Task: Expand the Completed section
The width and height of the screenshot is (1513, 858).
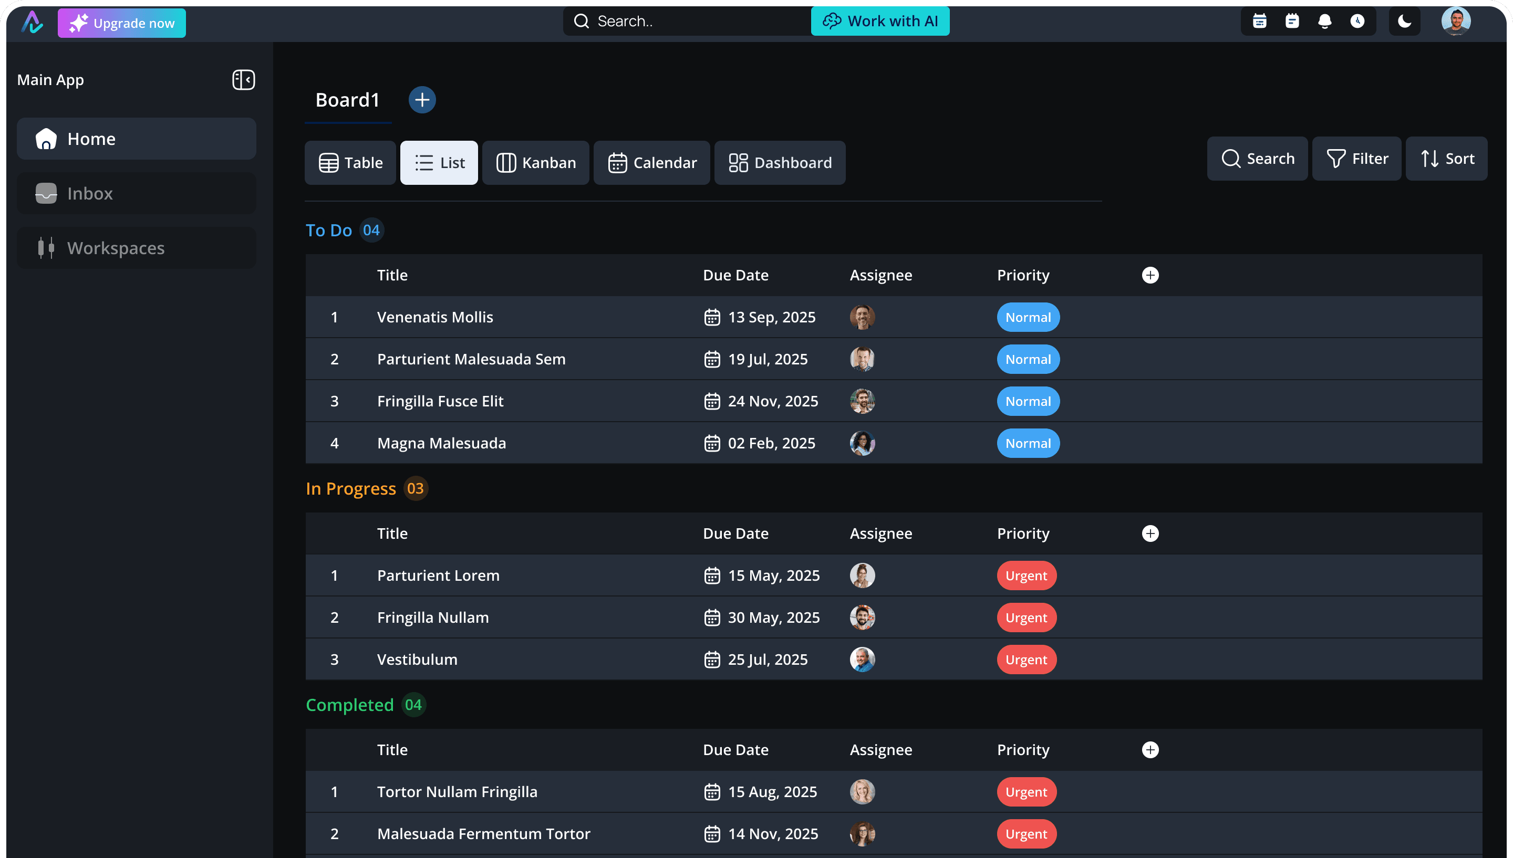Action: [350, 705]
